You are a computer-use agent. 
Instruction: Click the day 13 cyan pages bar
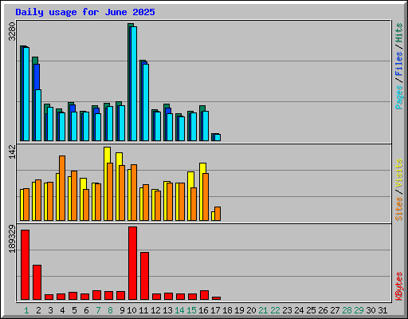(x=170, y=127)
